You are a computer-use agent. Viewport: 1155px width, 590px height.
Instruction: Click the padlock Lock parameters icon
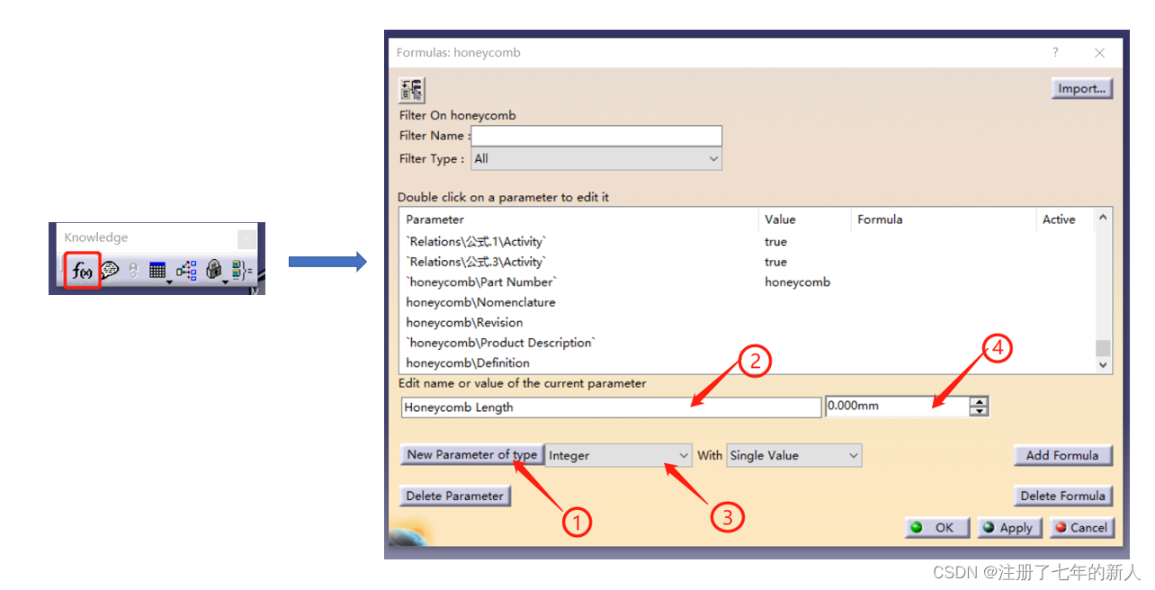213,271
